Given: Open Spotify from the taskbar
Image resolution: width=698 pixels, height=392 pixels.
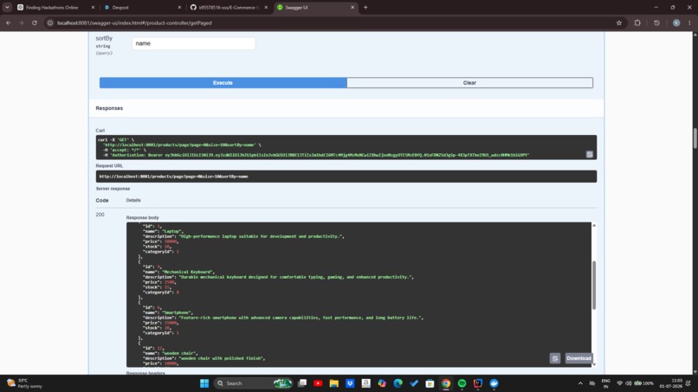Looking at the screenshot, I should [x=462, y=383].
